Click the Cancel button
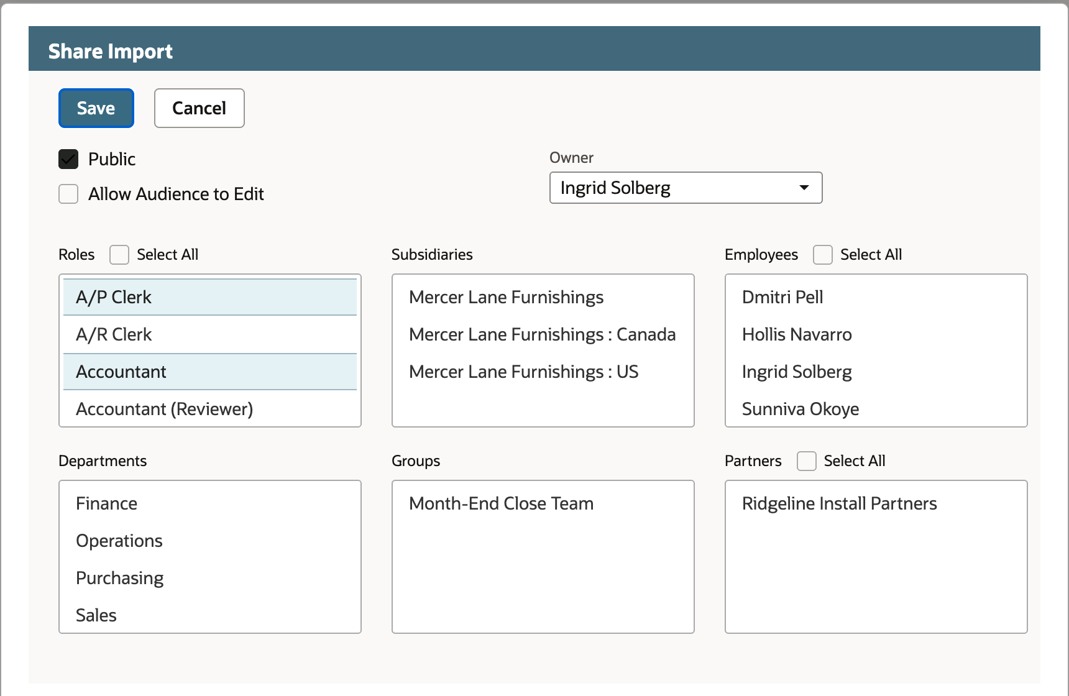Image resolution: width=1069 pixels, height=696 pixels. point(200,108)
